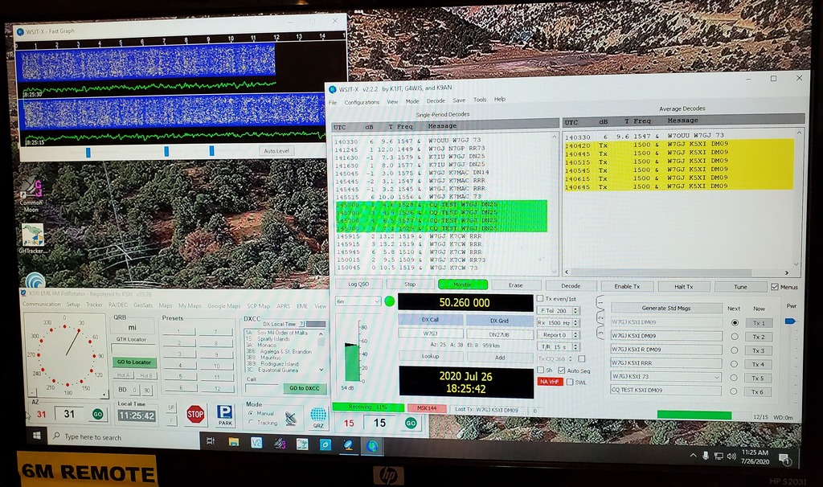Image resolution: width=823 pixels, height=487 pixels.
Task: Open the Google Maps menu in PstRotator
Action: click(224, 306)
